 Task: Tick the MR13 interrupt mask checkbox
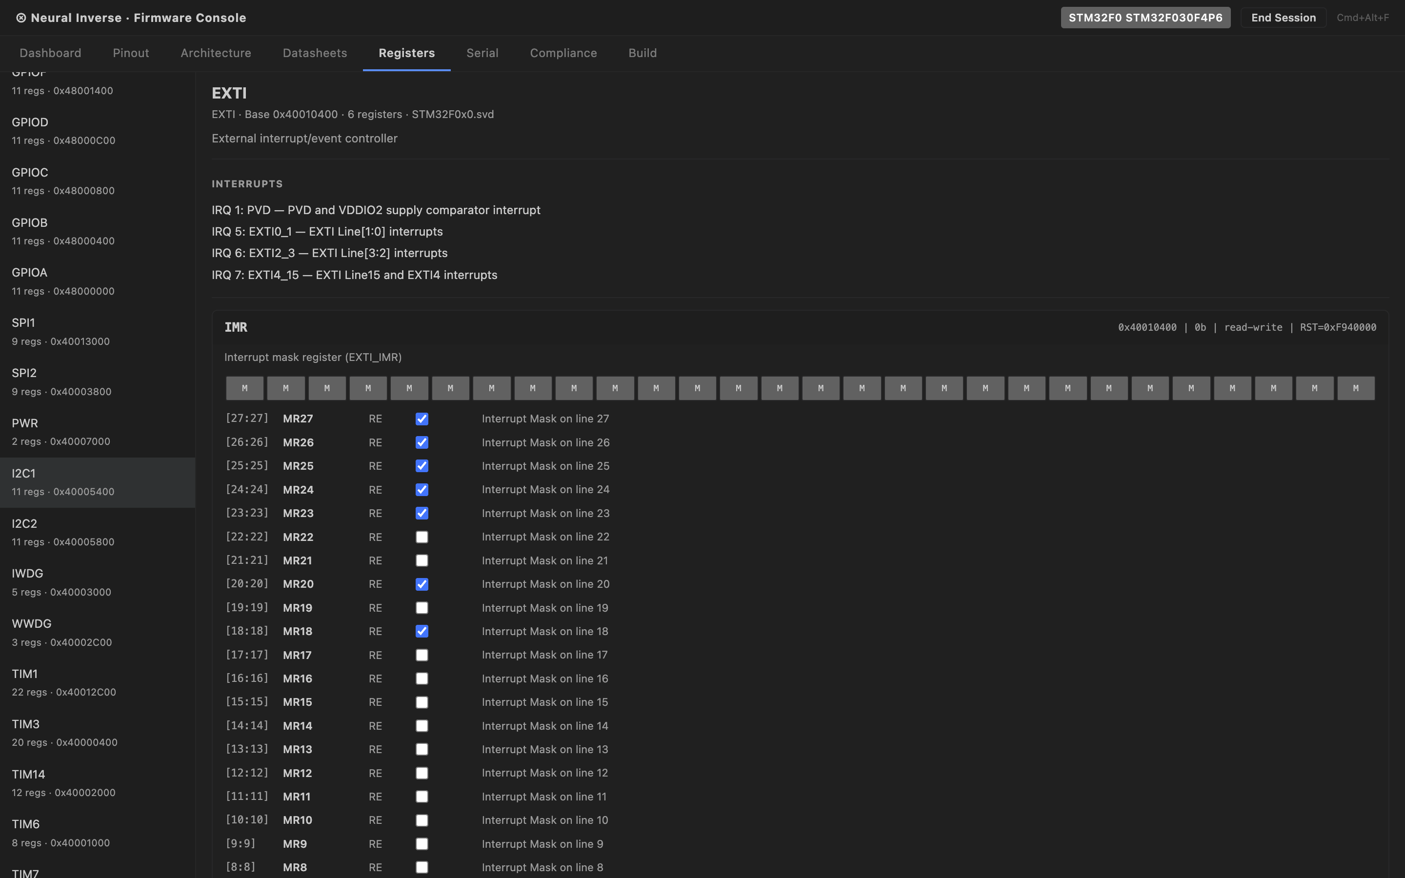click(x=422, y=750)
